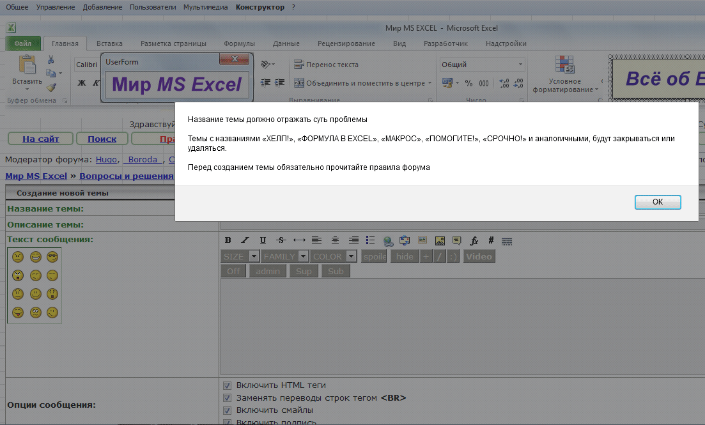Align message text to the left
705x425 pixels.
[x=316, y=240]
